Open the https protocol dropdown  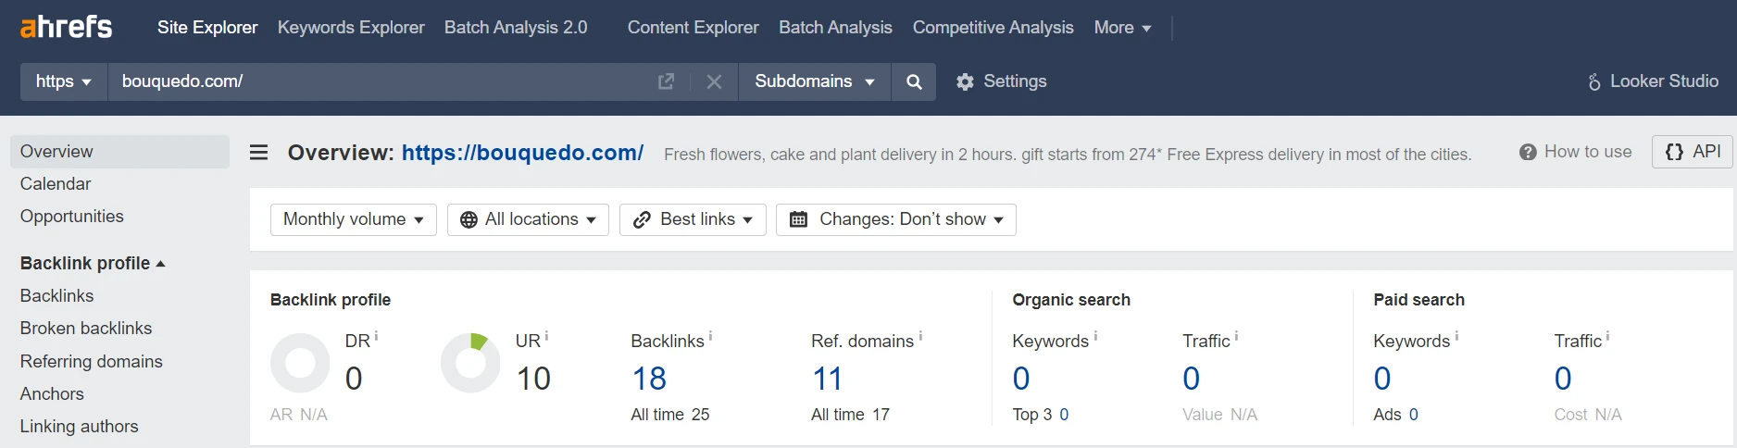[x=64, y=81]
